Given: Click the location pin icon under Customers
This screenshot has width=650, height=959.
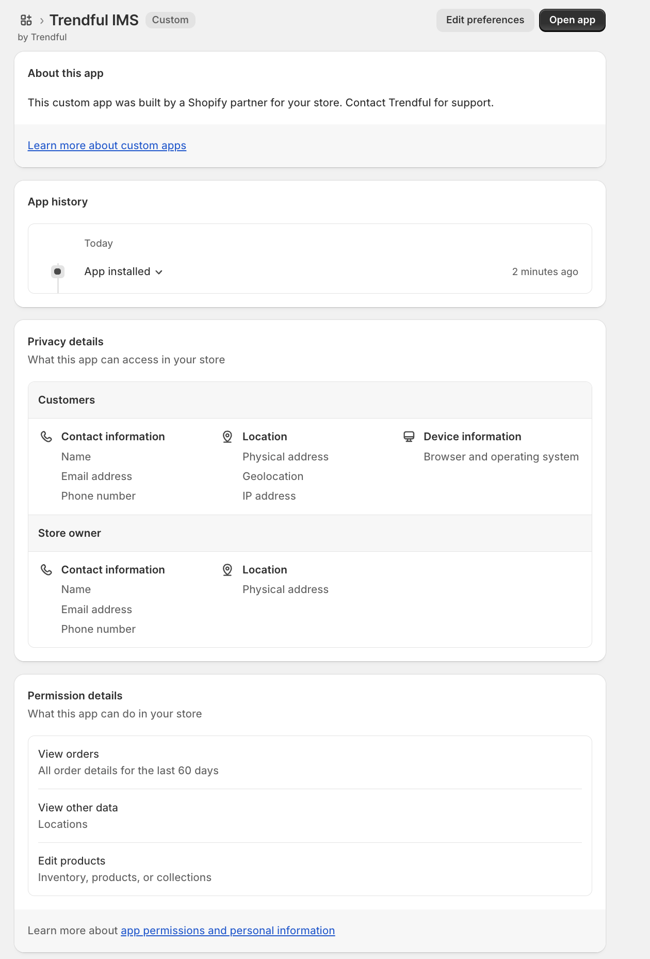Looking at the screenshot, I should pos(227,437).
